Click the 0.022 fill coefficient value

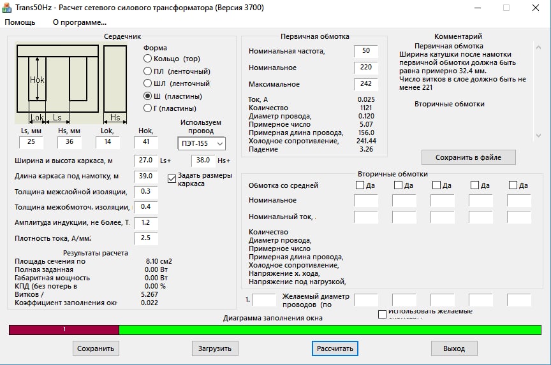click(x=149, y=303)
